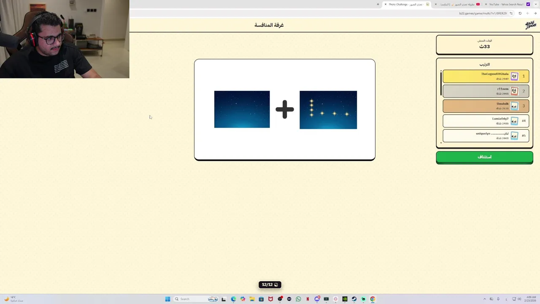Click the leaderboard scroll-down arrow

click(x=441, y=143)
